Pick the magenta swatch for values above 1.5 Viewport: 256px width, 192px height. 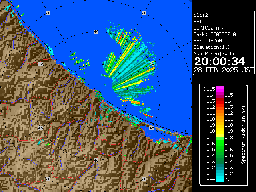click(220, 89)
